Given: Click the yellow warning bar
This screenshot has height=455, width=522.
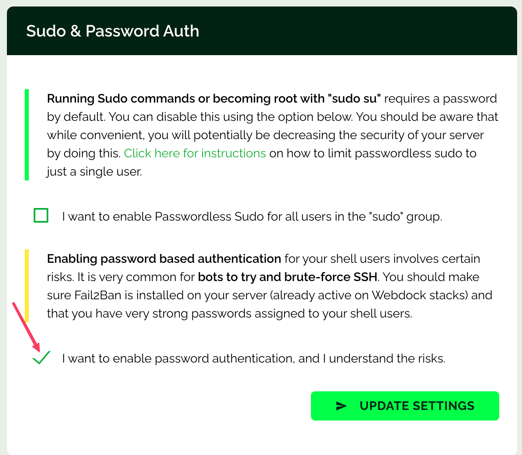Looking at the screenshot, I should (27, 286).
